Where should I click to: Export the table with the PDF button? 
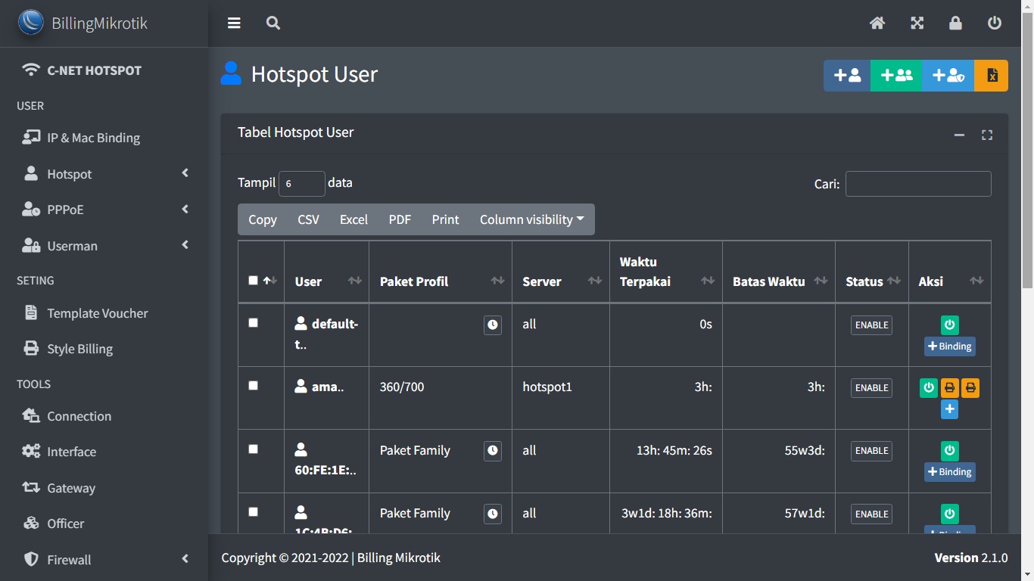tap(400, 219)
